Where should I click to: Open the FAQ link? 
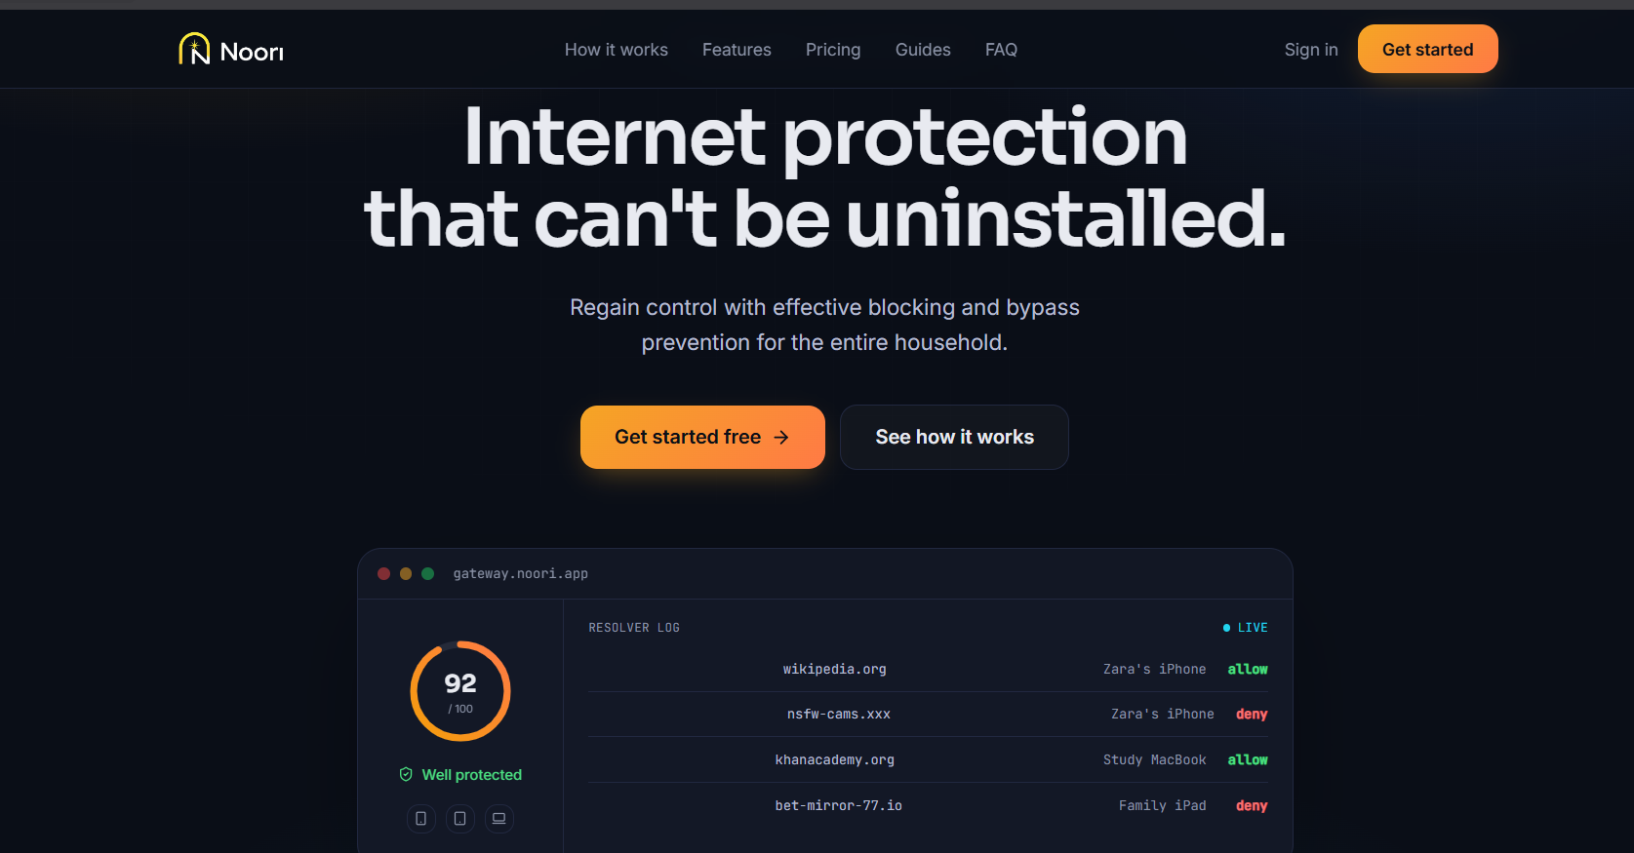[1001, 50]
